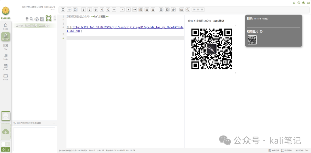Image resolution: width=311 pixels, height=153 pixels.
Task: Click the stopwatch timer icon in toolbar
Action: point(188,9)
